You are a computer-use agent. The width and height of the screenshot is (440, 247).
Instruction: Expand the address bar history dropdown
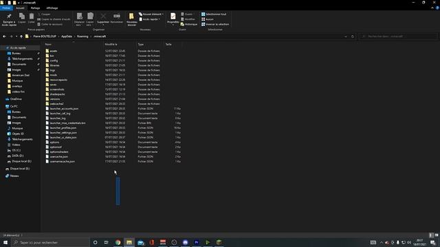point(346,36)
